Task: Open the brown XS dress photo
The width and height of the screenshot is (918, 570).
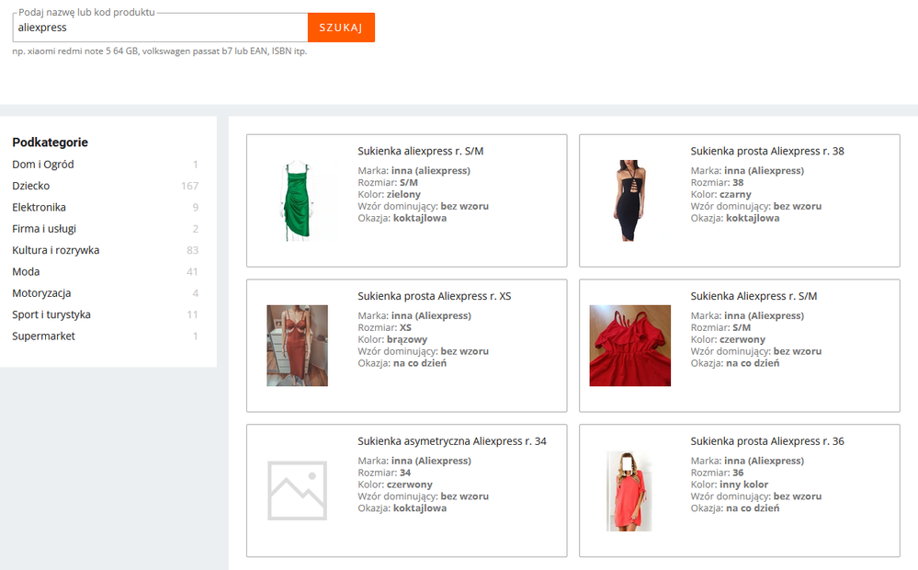Action: (x=297, y=346)
